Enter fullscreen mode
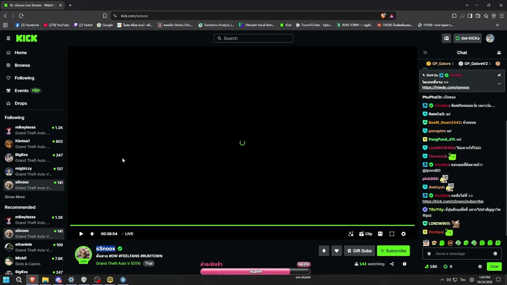 [392, 234]
